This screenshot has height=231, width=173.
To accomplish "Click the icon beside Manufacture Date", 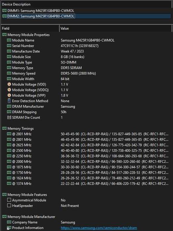I will (9, 51).
